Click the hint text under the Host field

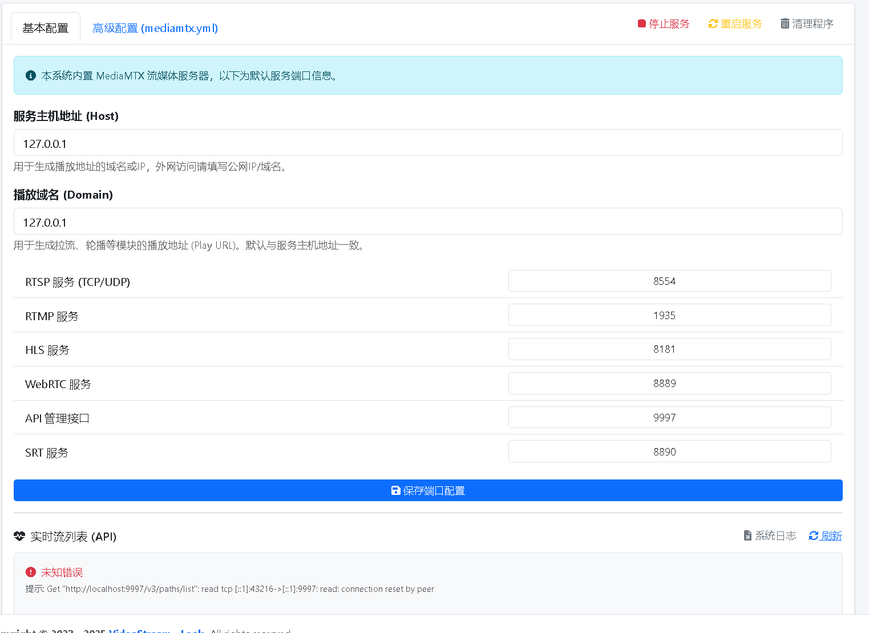[x=152, y=167]
